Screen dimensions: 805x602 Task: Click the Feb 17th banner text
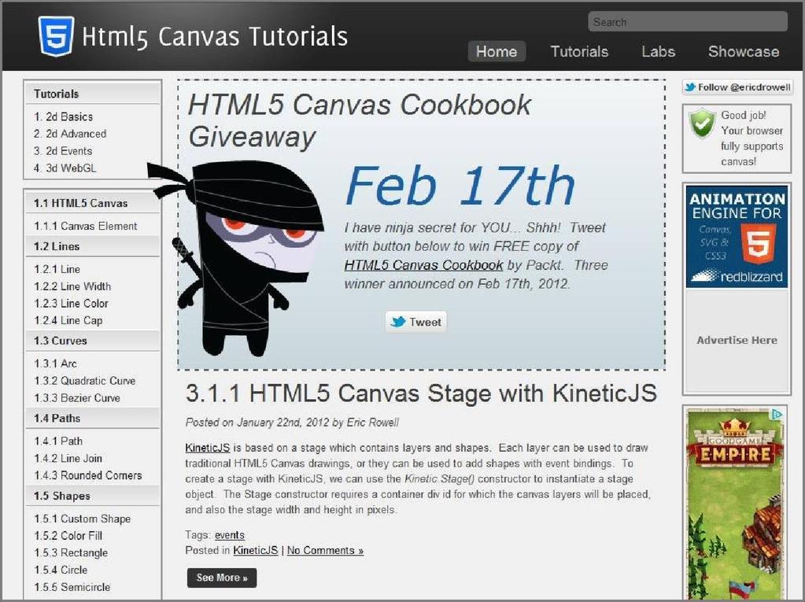coord(460,185)
